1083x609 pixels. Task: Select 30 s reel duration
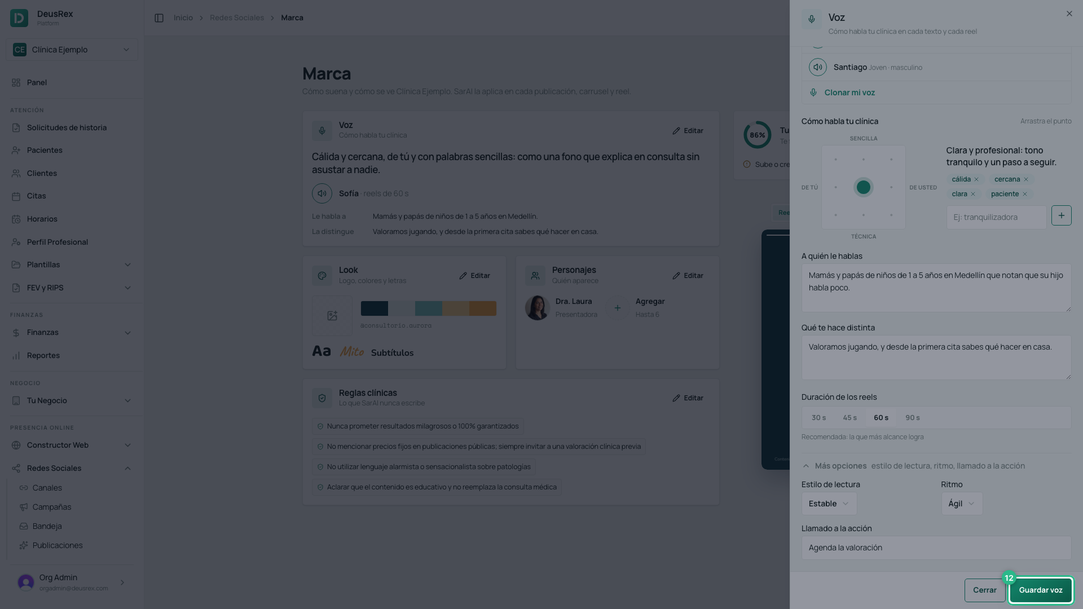818,418
